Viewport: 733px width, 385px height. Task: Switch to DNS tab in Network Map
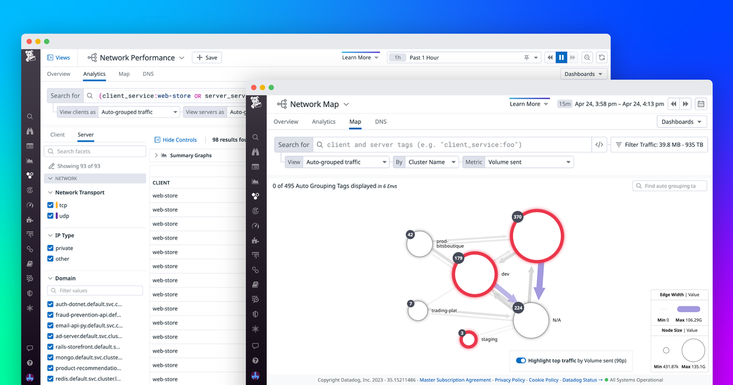tap(381, 122)
